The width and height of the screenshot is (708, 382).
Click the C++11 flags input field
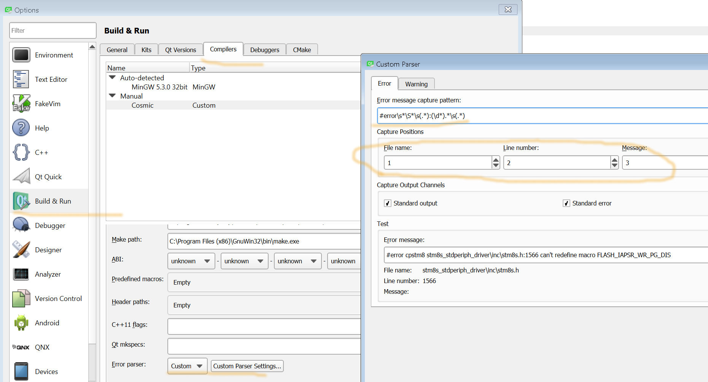tap(264, 326)
